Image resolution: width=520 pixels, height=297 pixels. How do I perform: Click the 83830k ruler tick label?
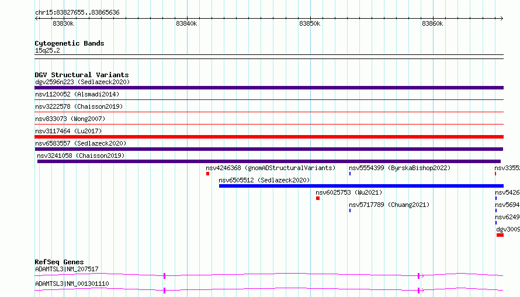pos(63,23)
